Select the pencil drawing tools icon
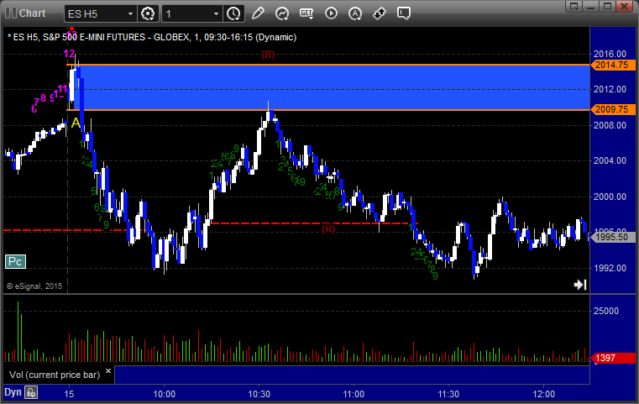This screenshot has width=639, height=404. tap(258, 13)
